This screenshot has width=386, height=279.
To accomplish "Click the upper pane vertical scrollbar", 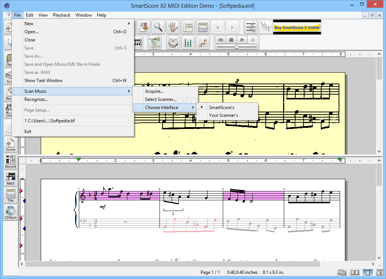I will [379, 69].
